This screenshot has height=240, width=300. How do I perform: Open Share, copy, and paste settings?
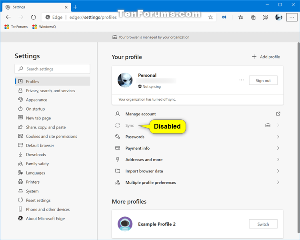click(x=46, y=127)
